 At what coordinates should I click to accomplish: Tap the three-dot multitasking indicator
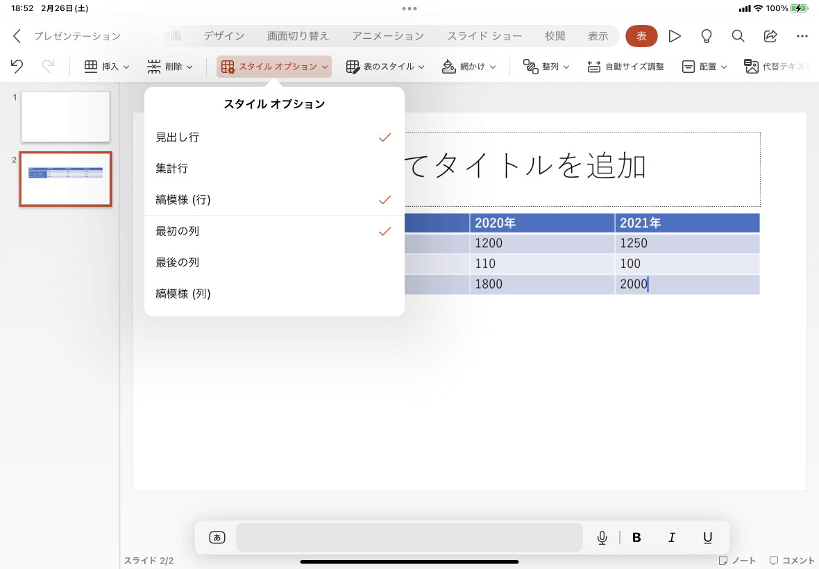409,8
